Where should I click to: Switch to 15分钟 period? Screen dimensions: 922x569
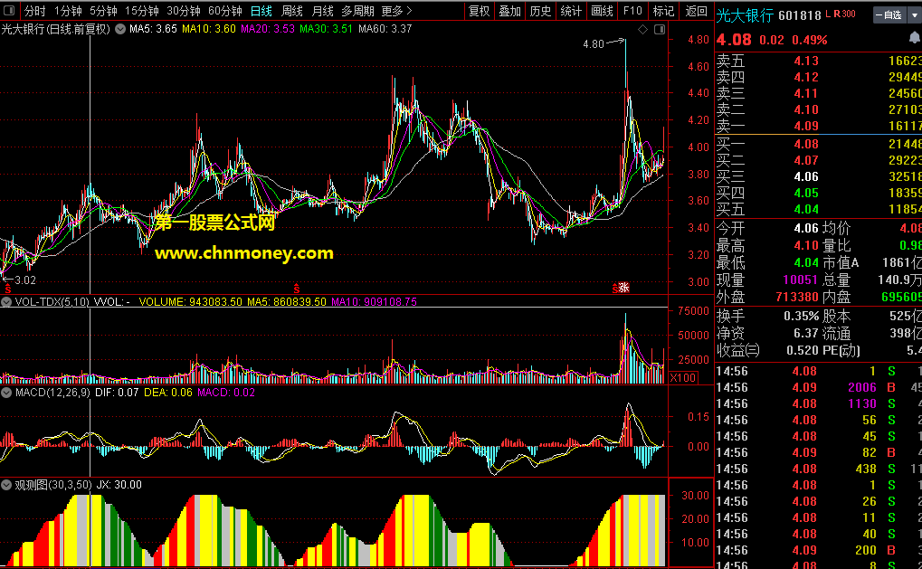[x=142, y=11]
